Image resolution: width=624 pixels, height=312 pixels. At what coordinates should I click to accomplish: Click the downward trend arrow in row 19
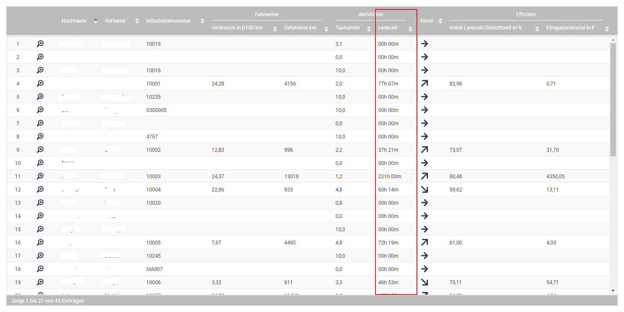424,282
